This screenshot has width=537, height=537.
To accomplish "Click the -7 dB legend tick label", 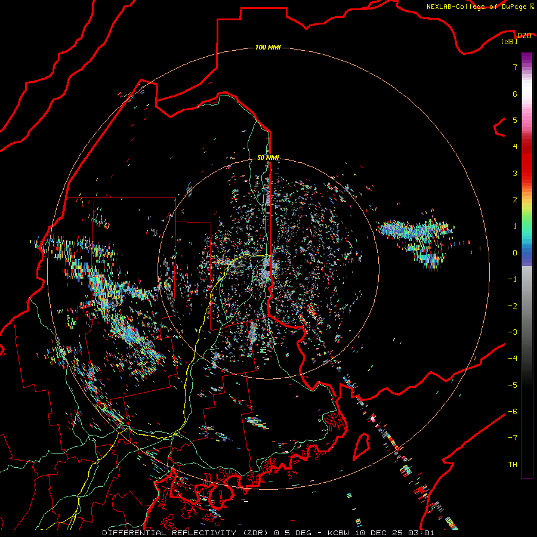I will point(513,438).
